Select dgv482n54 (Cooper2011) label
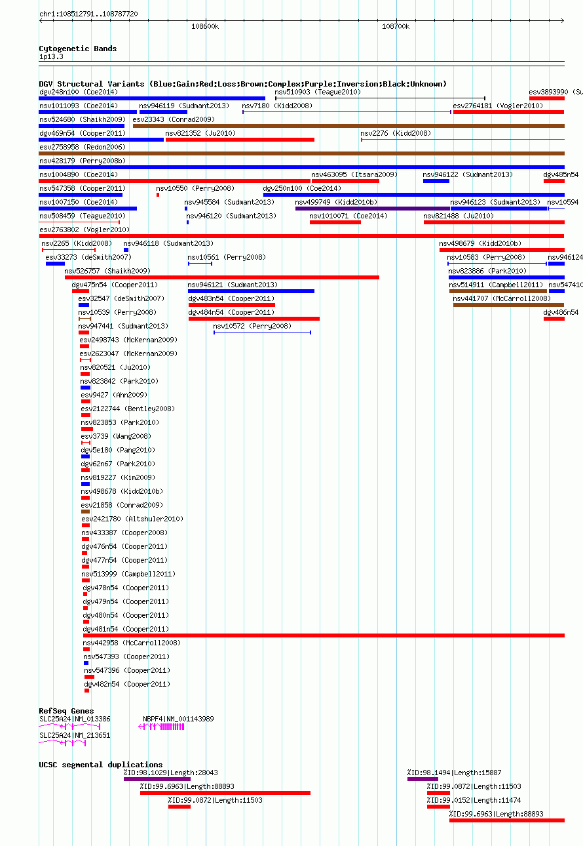583x846 pixels. point(127,685)
